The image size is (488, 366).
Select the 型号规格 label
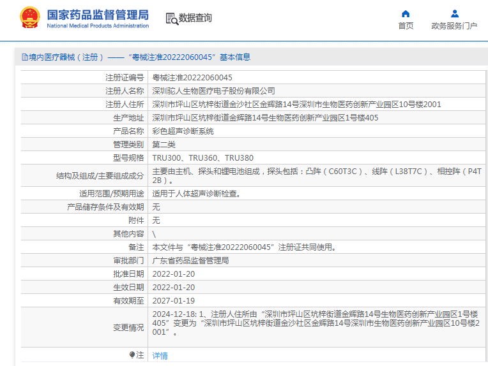click(128, 158)
